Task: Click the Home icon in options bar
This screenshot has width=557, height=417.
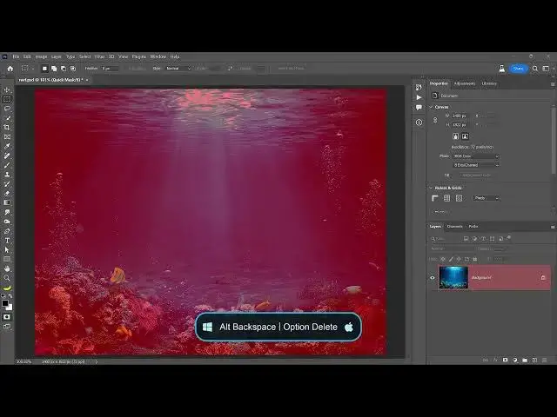Action: [10, 69]
